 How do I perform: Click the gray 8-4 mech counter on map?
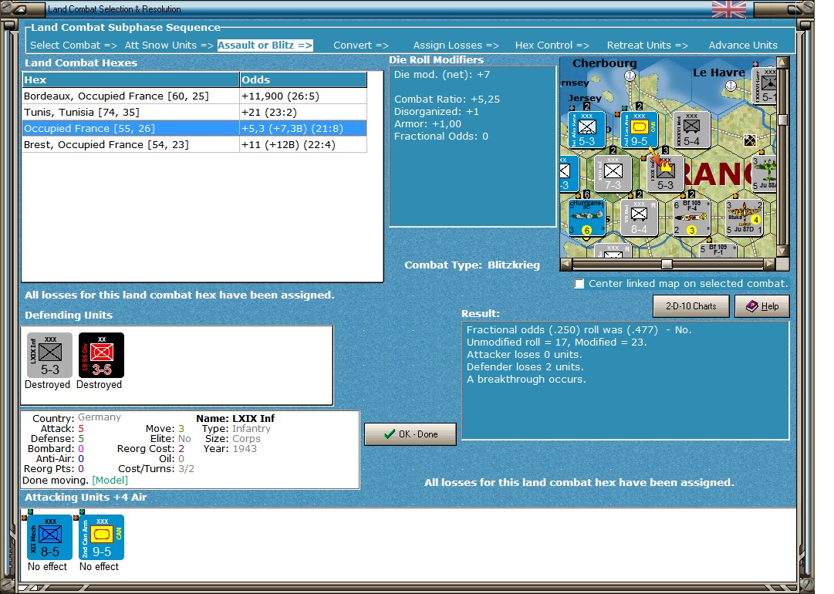click(640, 218)
